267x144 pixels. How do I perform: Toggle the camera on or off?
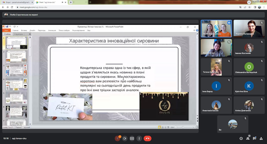pos(124,138)
